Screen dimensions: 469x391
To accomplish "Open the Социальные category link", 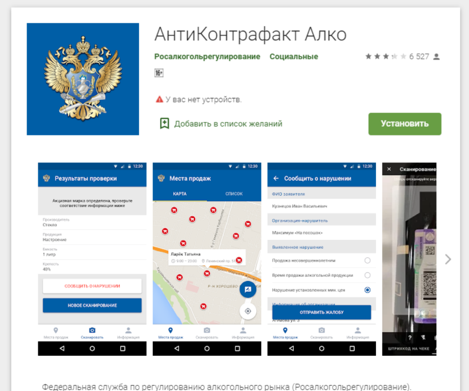I will [294, 57].
